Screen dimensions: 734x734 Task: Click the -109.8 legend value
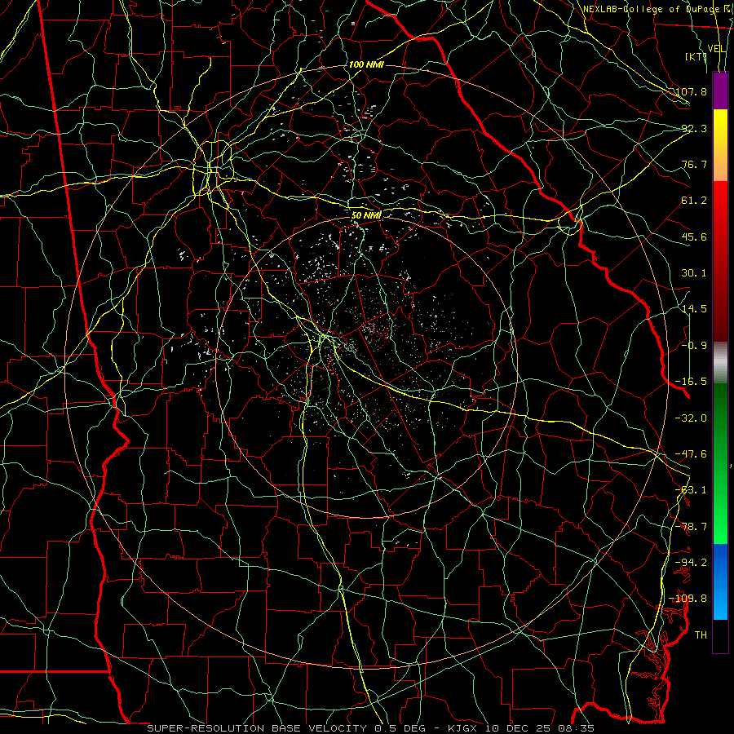click(x=688, y=599)
